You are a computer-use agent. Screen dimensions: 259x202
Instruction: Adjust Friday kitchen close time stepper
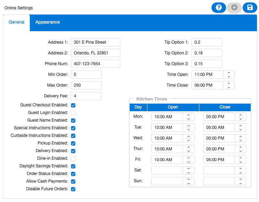(x=241, y=160)
